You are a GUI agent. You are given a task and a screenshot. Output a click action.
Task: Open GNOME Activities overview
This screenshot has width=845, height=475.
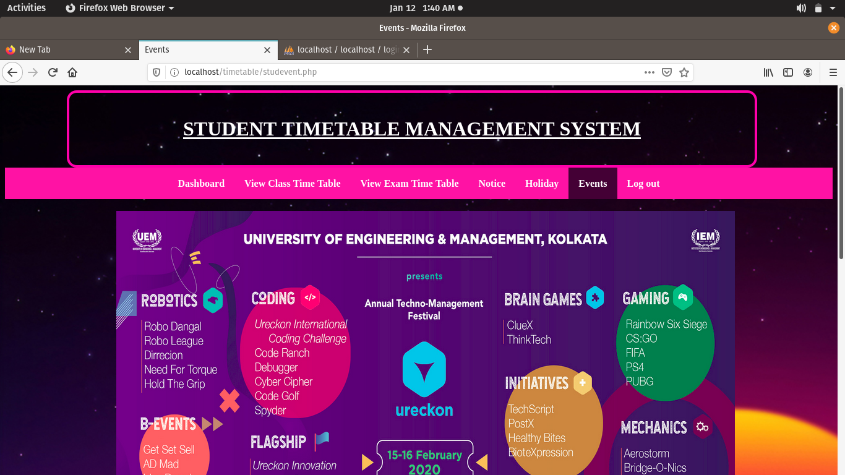pyautogui.click(x=27, y=8)
